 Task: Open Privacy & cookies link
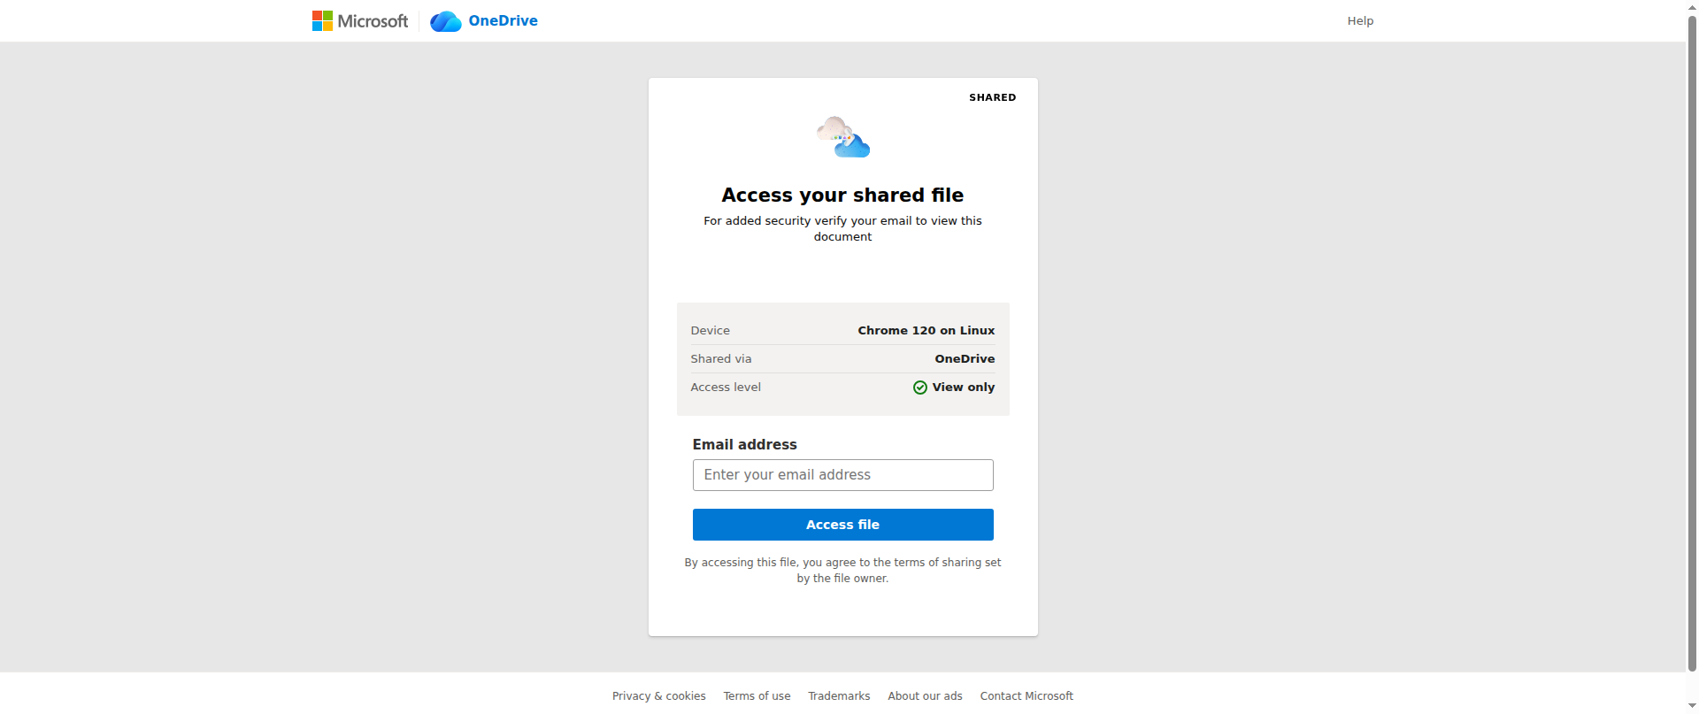click(x=659, y=696)
